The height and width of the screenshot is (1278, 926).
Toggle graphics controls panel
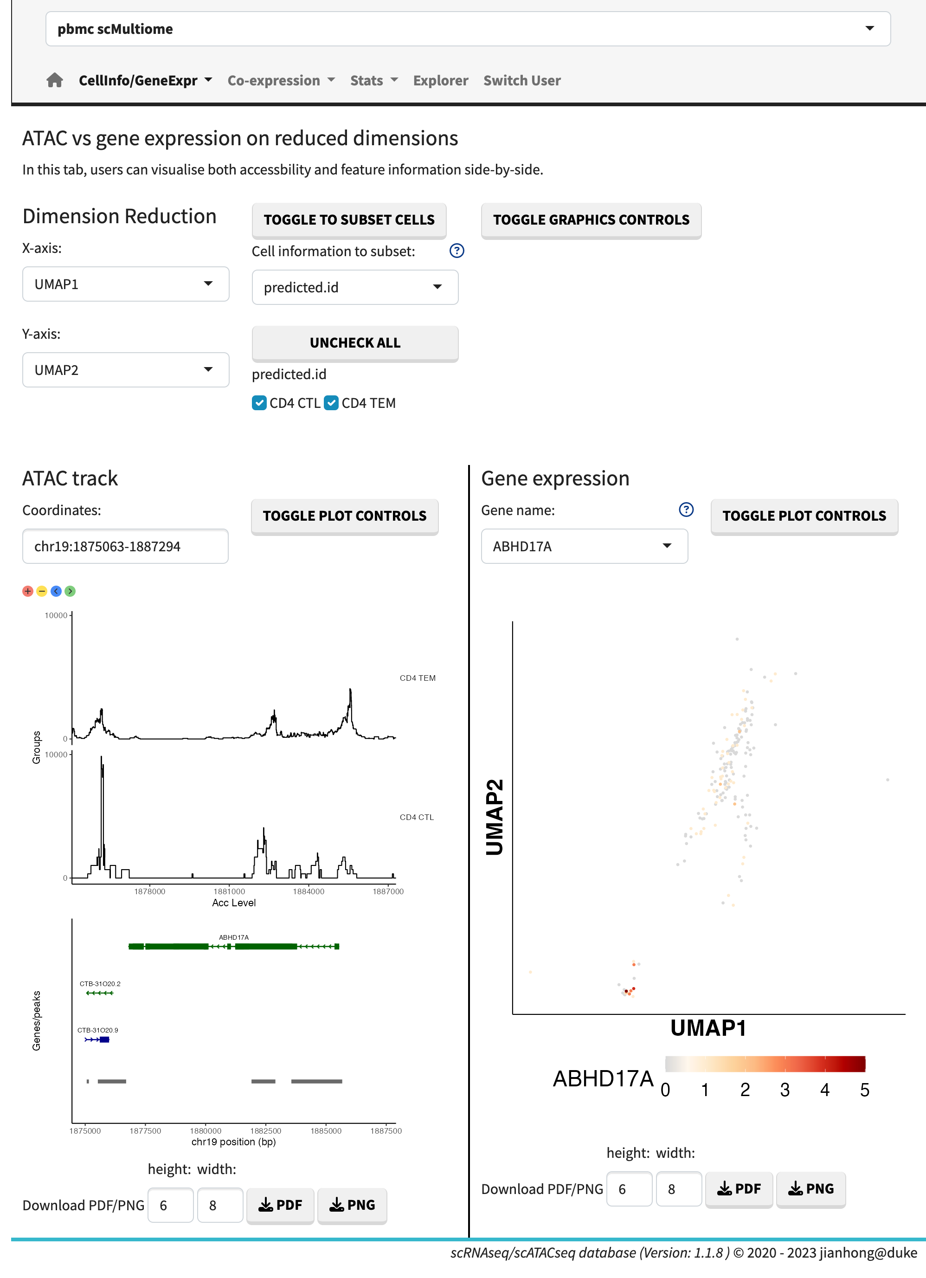pos(592,220)
